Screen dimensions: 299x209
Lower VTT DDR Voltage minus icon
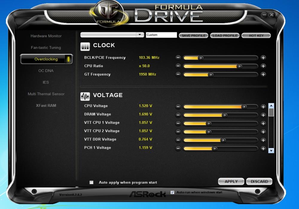click(x=178, y=140)
